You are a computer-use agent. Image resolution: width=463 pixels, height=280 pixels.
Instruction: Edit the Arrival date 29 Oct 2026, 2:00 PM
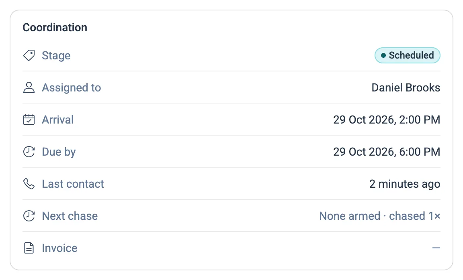(x=387, y=120)
